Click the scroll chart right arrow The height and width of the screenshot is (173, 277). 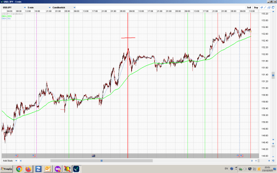tap(252, 161)
